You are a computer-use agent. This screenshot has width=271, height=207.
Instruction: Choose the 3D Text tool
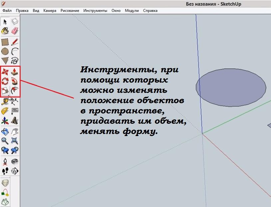click(x=15, y=120)
